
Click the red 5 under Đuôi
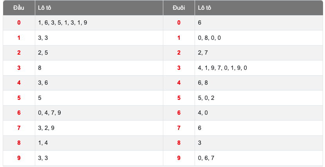tap(179, 98)
